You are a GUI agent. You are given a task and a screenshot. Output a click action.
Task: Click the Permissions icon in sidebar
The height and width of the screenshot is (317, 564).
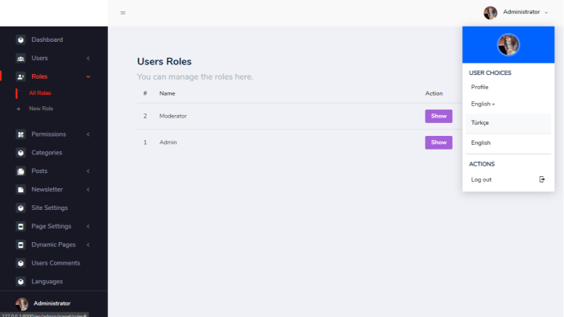[x=20, y=134]
